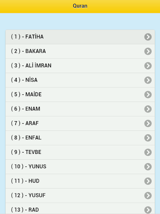Tap the arrow icon beside FATİHA

[148, 37]
